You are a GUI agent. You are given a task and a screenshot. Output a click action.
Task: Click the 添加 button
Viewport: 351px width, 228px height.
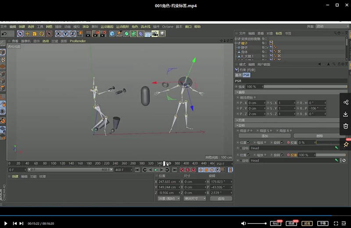[265, 136]
